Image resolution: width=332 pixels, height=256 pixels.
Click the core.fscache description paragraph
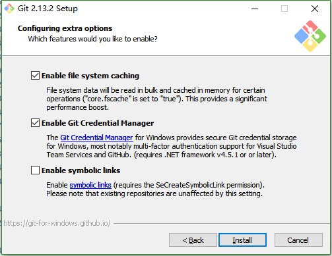click(x=156, y=99)
